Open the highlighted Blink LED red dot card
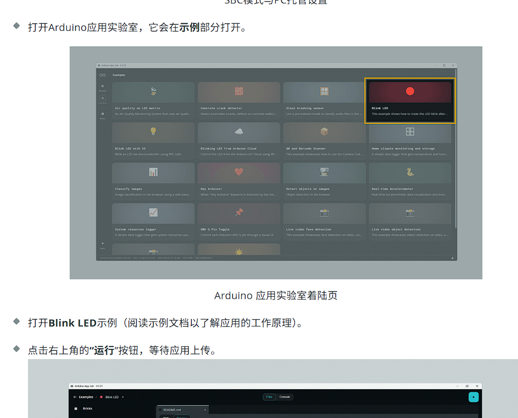Viewport: 518px width, 418px height. (410, 101)
